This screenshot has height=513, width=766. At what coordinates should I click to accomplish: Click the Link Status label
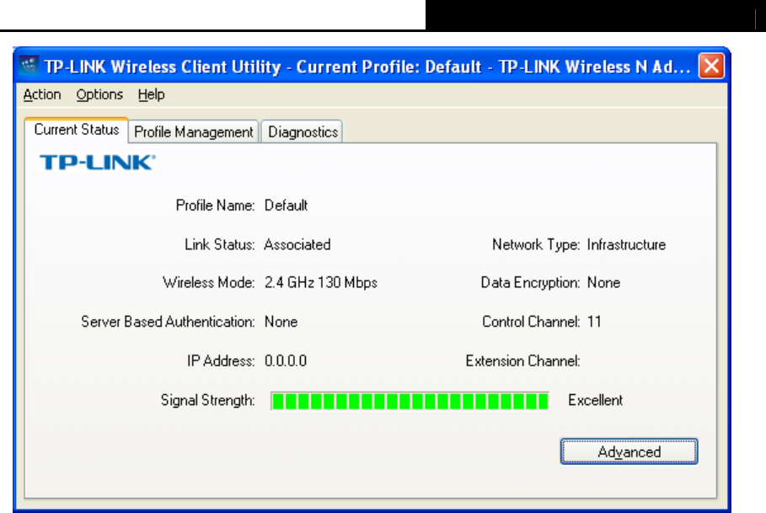219,244
